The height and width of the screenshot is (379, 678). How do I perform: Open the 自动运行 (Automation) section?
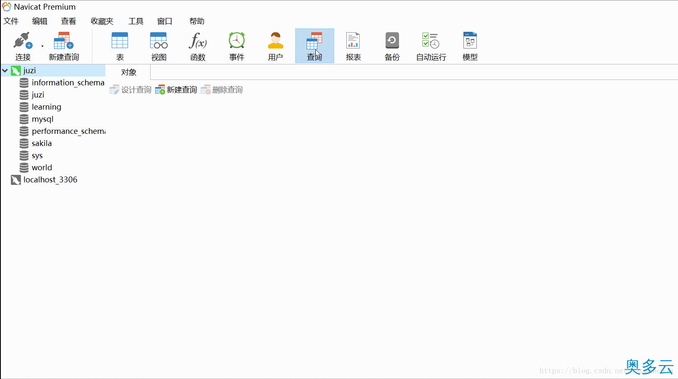(431, 46)
